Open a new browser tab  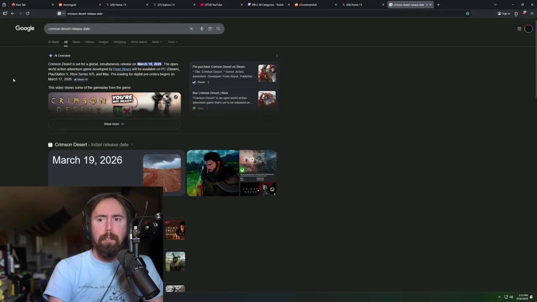438,5
